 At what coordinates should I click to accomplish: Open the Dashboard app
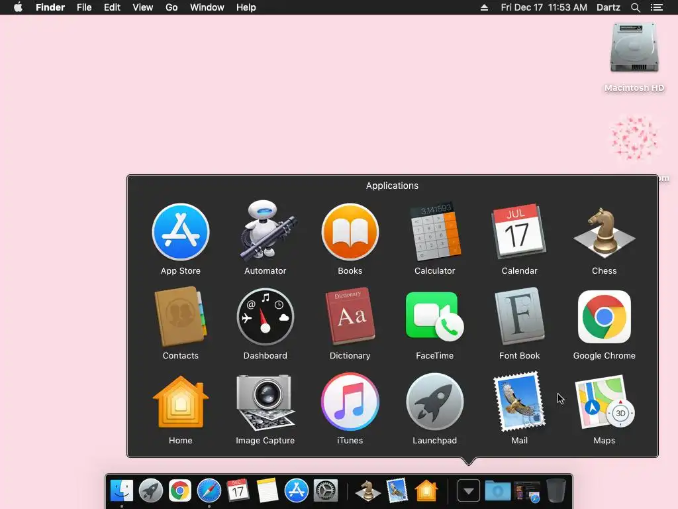point(266,317)
